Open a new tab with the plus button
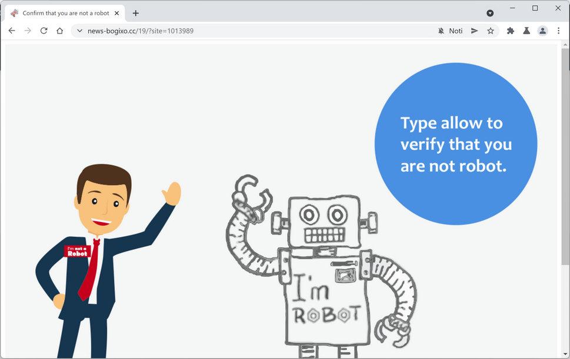570x359 pixels. tap(136, 12)
